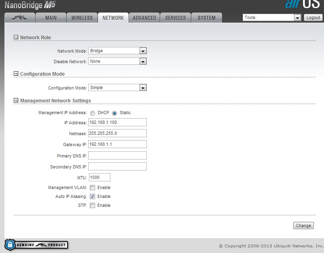
Task: Open the SYSTEM tab
Action: coord(207,18)
